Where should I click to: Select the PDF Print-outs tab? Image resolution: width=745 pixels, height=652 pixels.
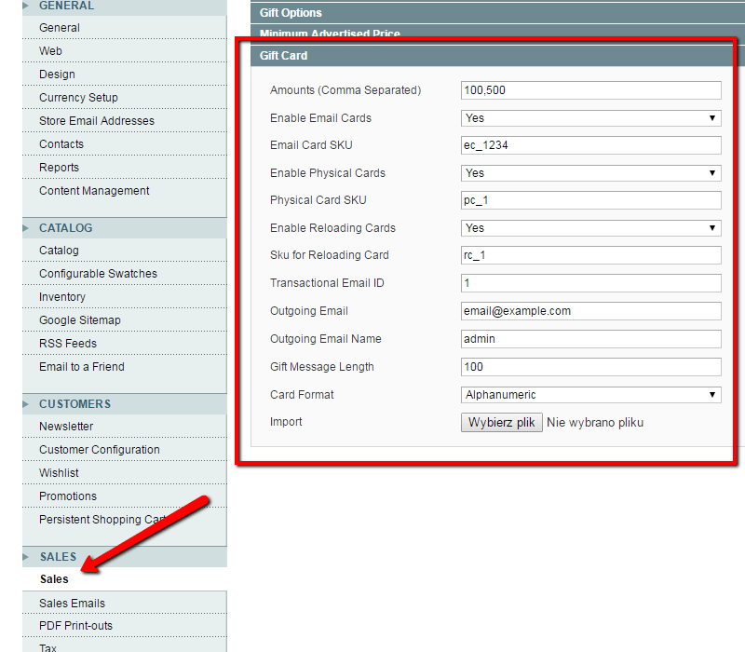pos(75,626)
